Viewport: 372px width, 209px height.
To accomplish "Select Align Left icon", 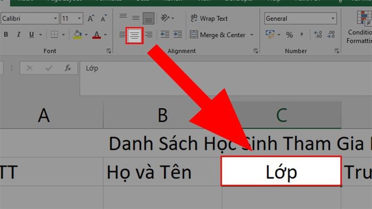I will coord(122,35).
